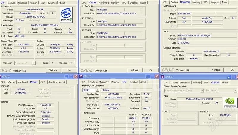Image resolution: width=238 pixels, height=135 pixels.
Task: Select the Caches tab in the Graphics window
Action: (x=174, y=83)
